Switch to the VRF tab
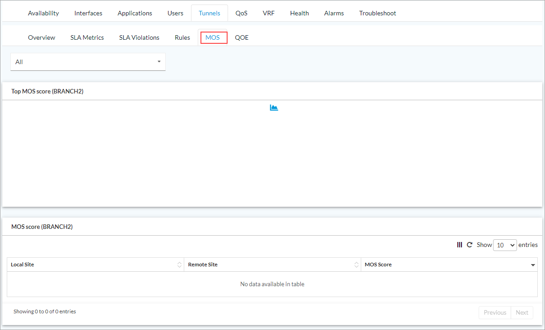Screen dimensions: 545x330 (x=269, y=13)
